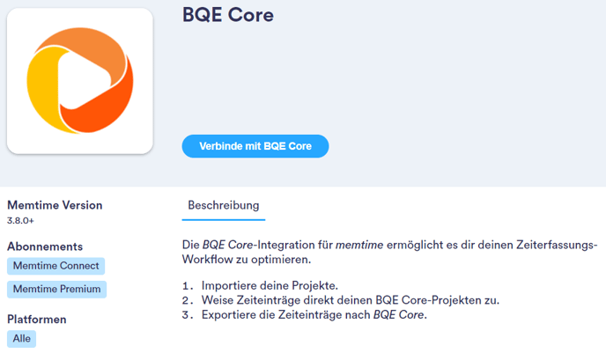Screen dimensions: 606x353
Task: Select the Memtime Connect subscription tag
Action: click(56, 266)
